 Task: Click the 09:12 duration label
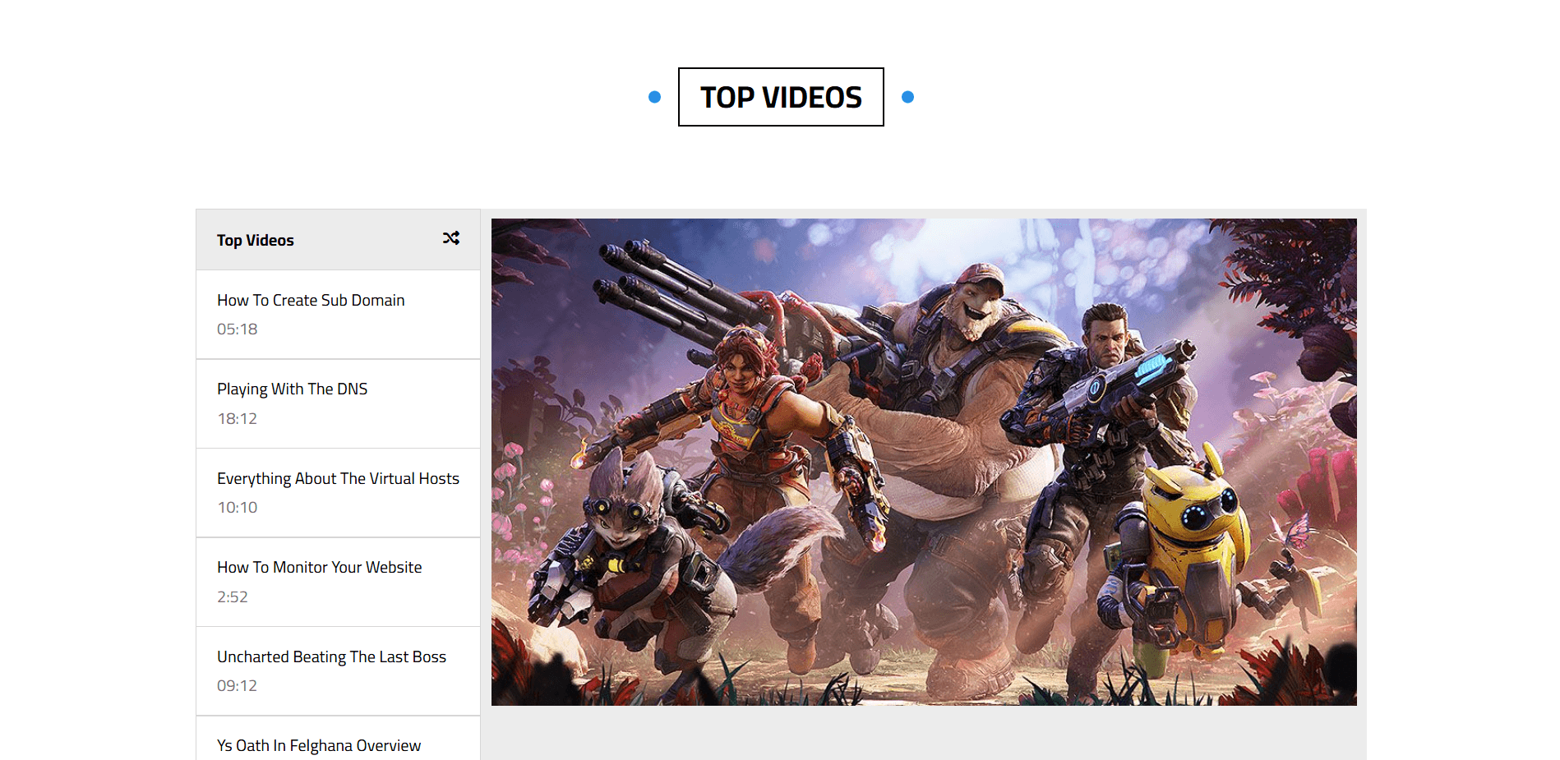click(237, 686)
